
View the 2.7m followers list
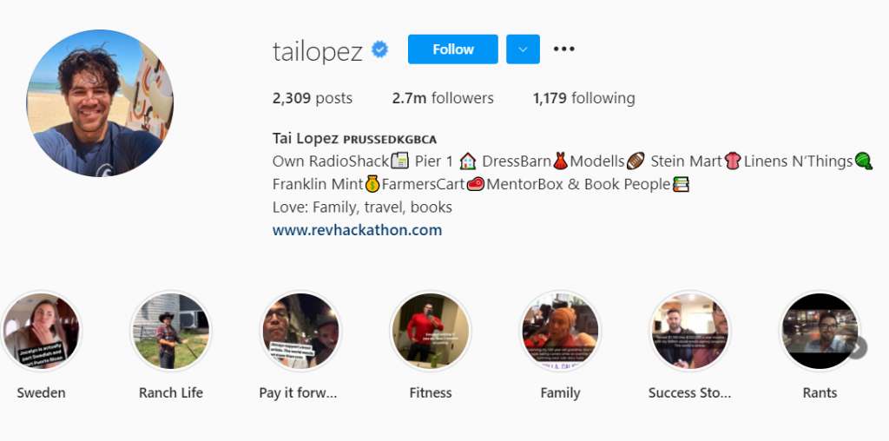[x=443, y=98]
